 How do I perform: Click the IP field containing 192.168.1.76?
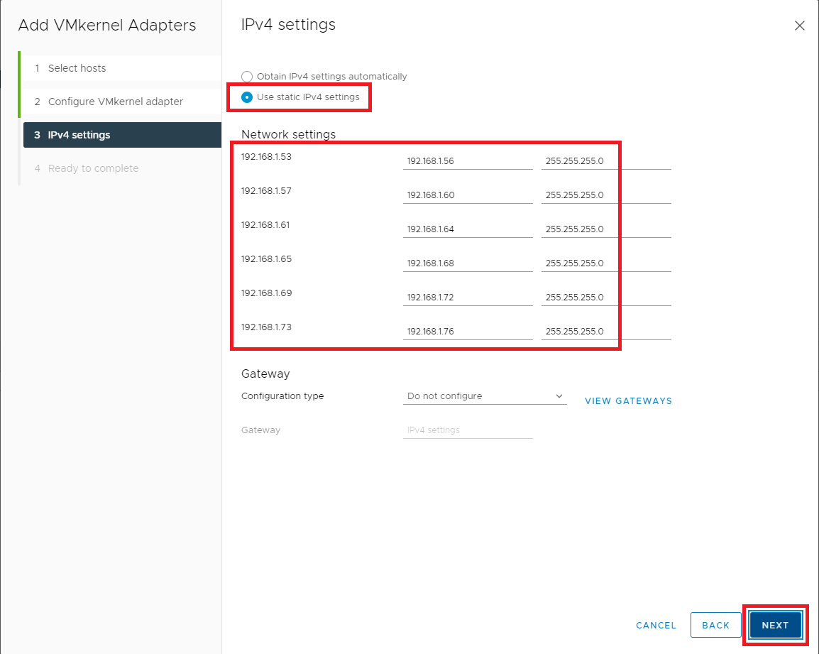(467, 332)
